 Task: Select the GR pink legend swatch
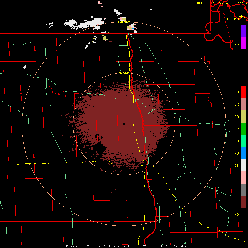[x=243, y=104]
